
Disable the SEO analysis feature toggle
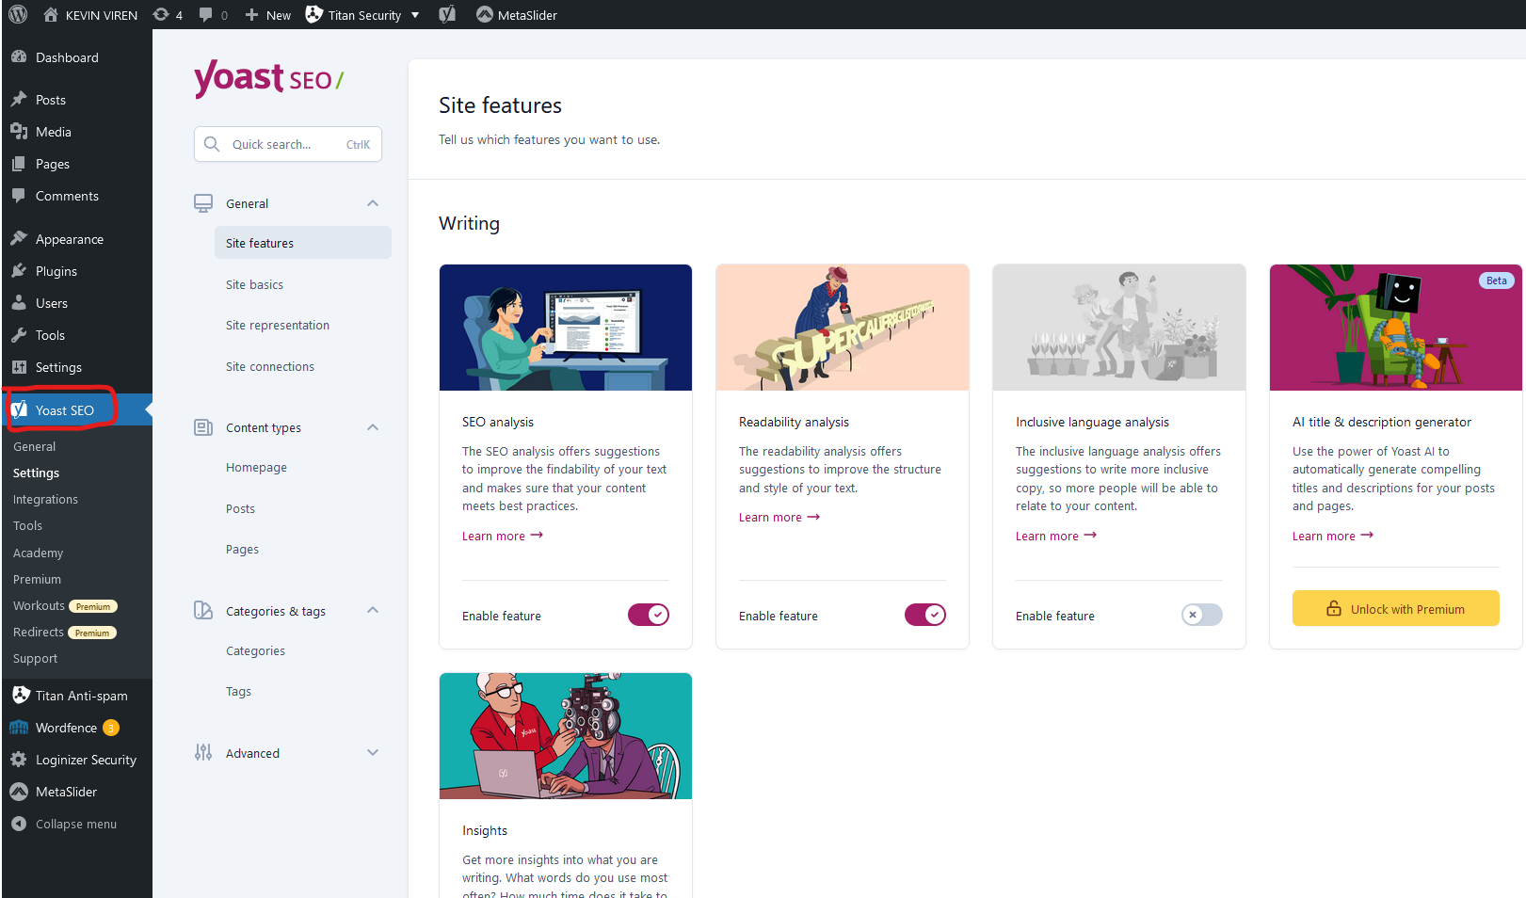click(x=648, y=615)
